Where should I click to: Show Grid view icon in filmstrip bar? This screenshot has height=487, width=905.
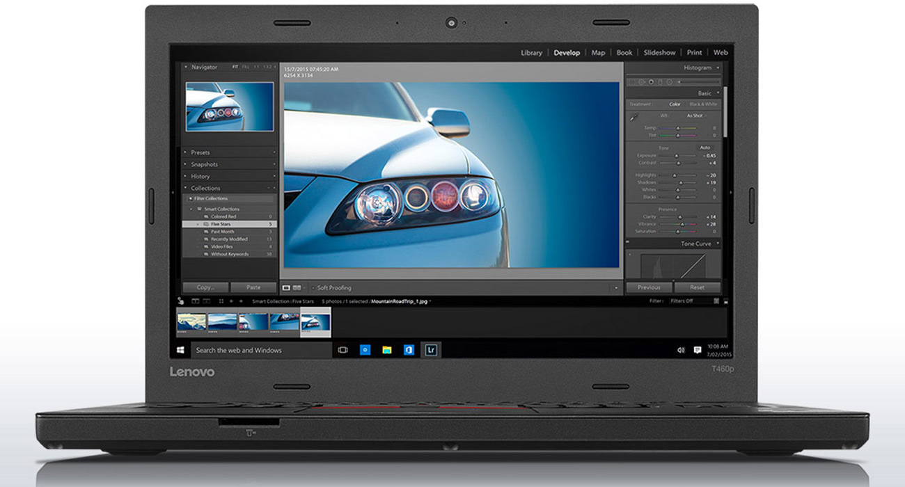click(221, 301)
